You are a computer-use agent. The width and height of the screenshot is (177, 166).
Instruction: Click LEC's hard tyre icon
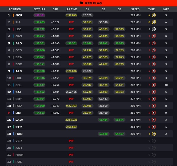click(x=154, y=29)
